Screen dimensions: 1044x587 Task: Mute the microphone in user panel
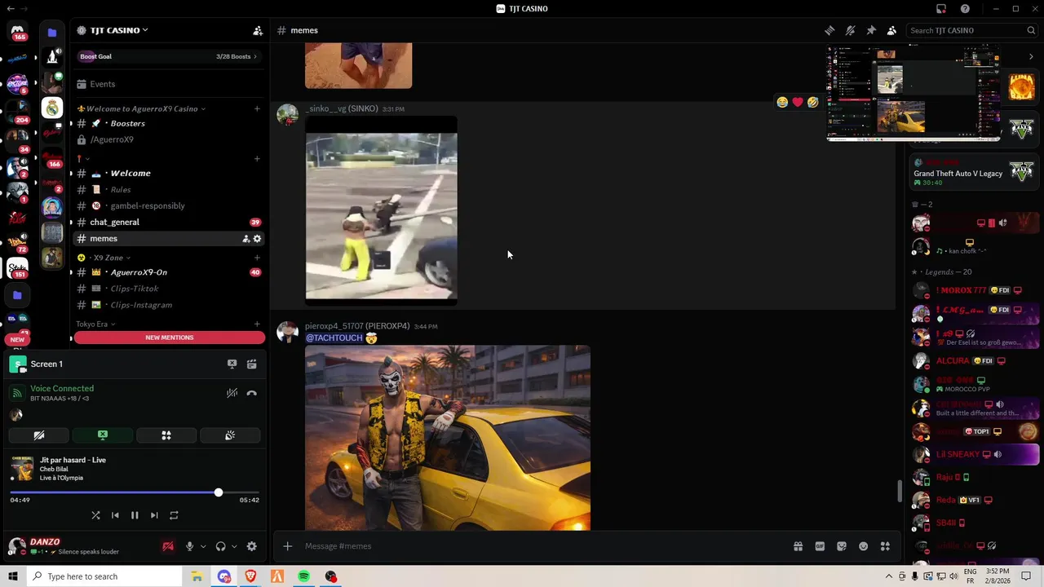pyautogui.click(x=189, y=547)
